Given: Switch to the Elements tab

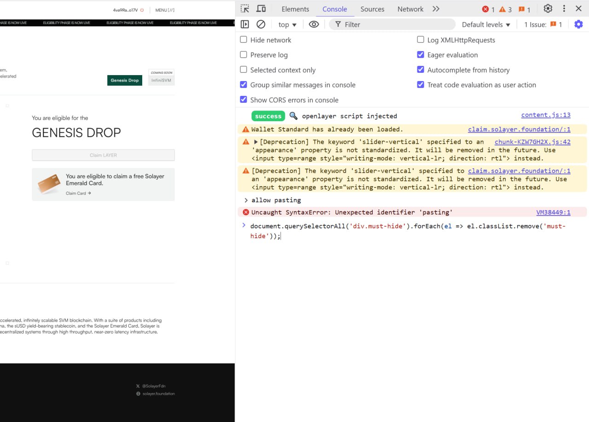Looking at the screenshot, I should (x=295, y=9).
